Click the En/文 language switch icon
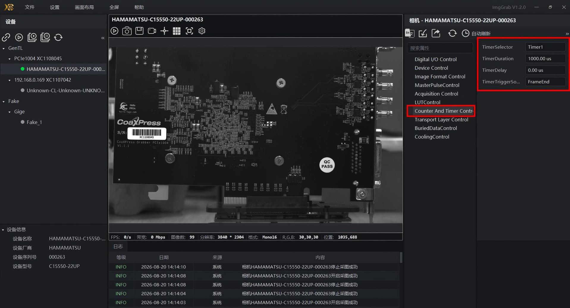 [410, 33]
